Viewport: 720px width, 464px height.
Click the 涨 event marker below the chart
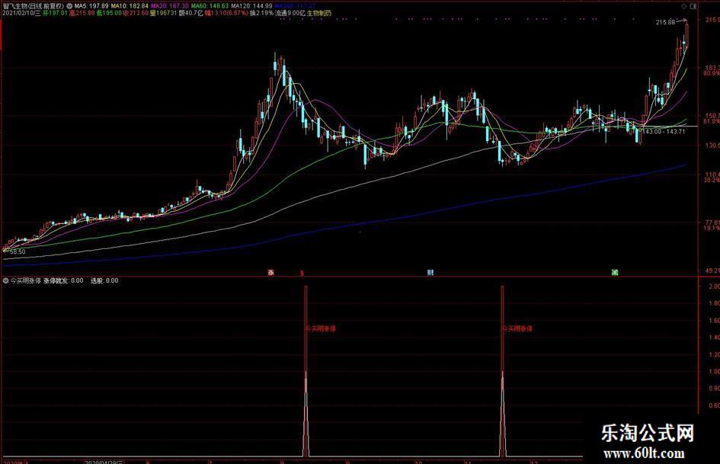(x=271, y=273)
